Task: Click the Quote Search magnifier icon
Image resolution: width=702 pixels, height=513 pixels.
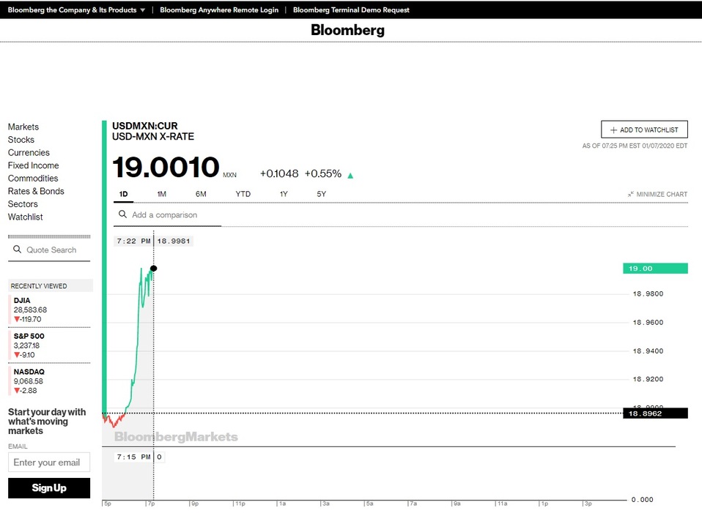Action: click(x=17, y=249)
